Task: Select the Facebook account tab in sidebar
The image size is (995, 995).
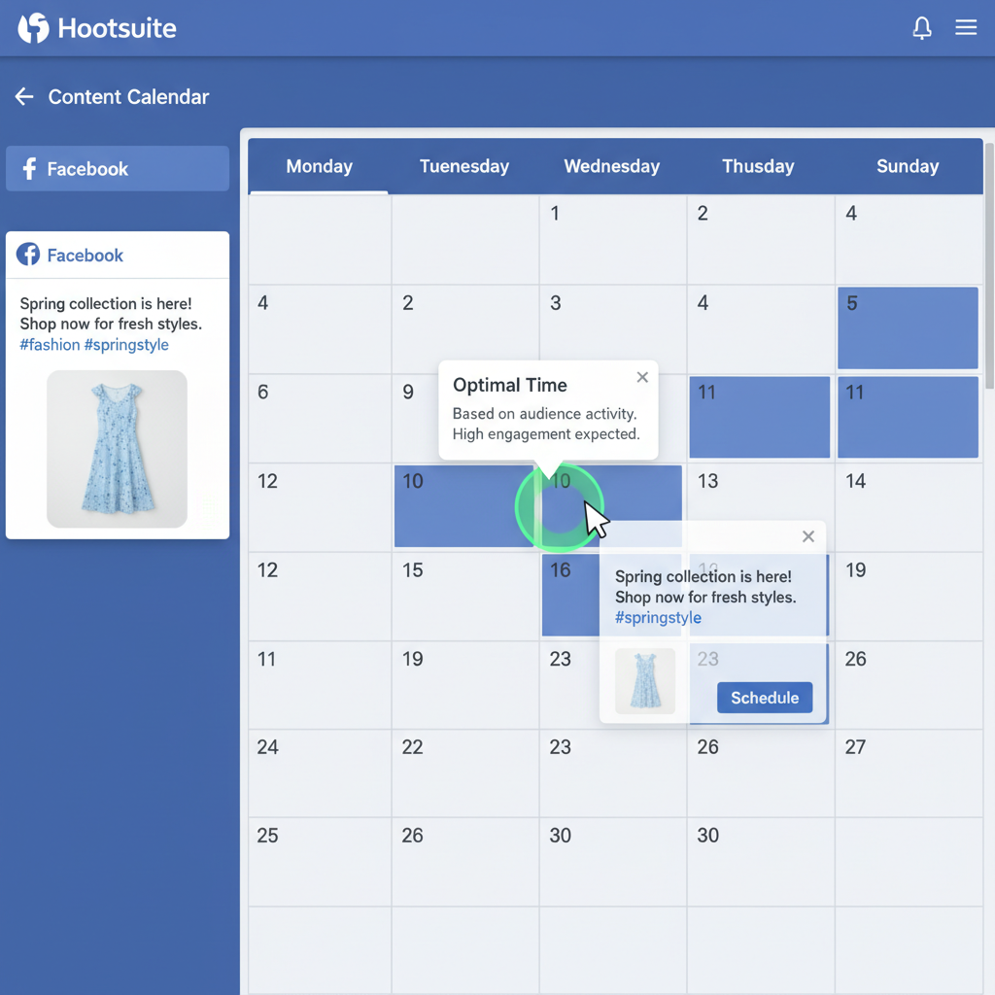Action: (118, 169)
